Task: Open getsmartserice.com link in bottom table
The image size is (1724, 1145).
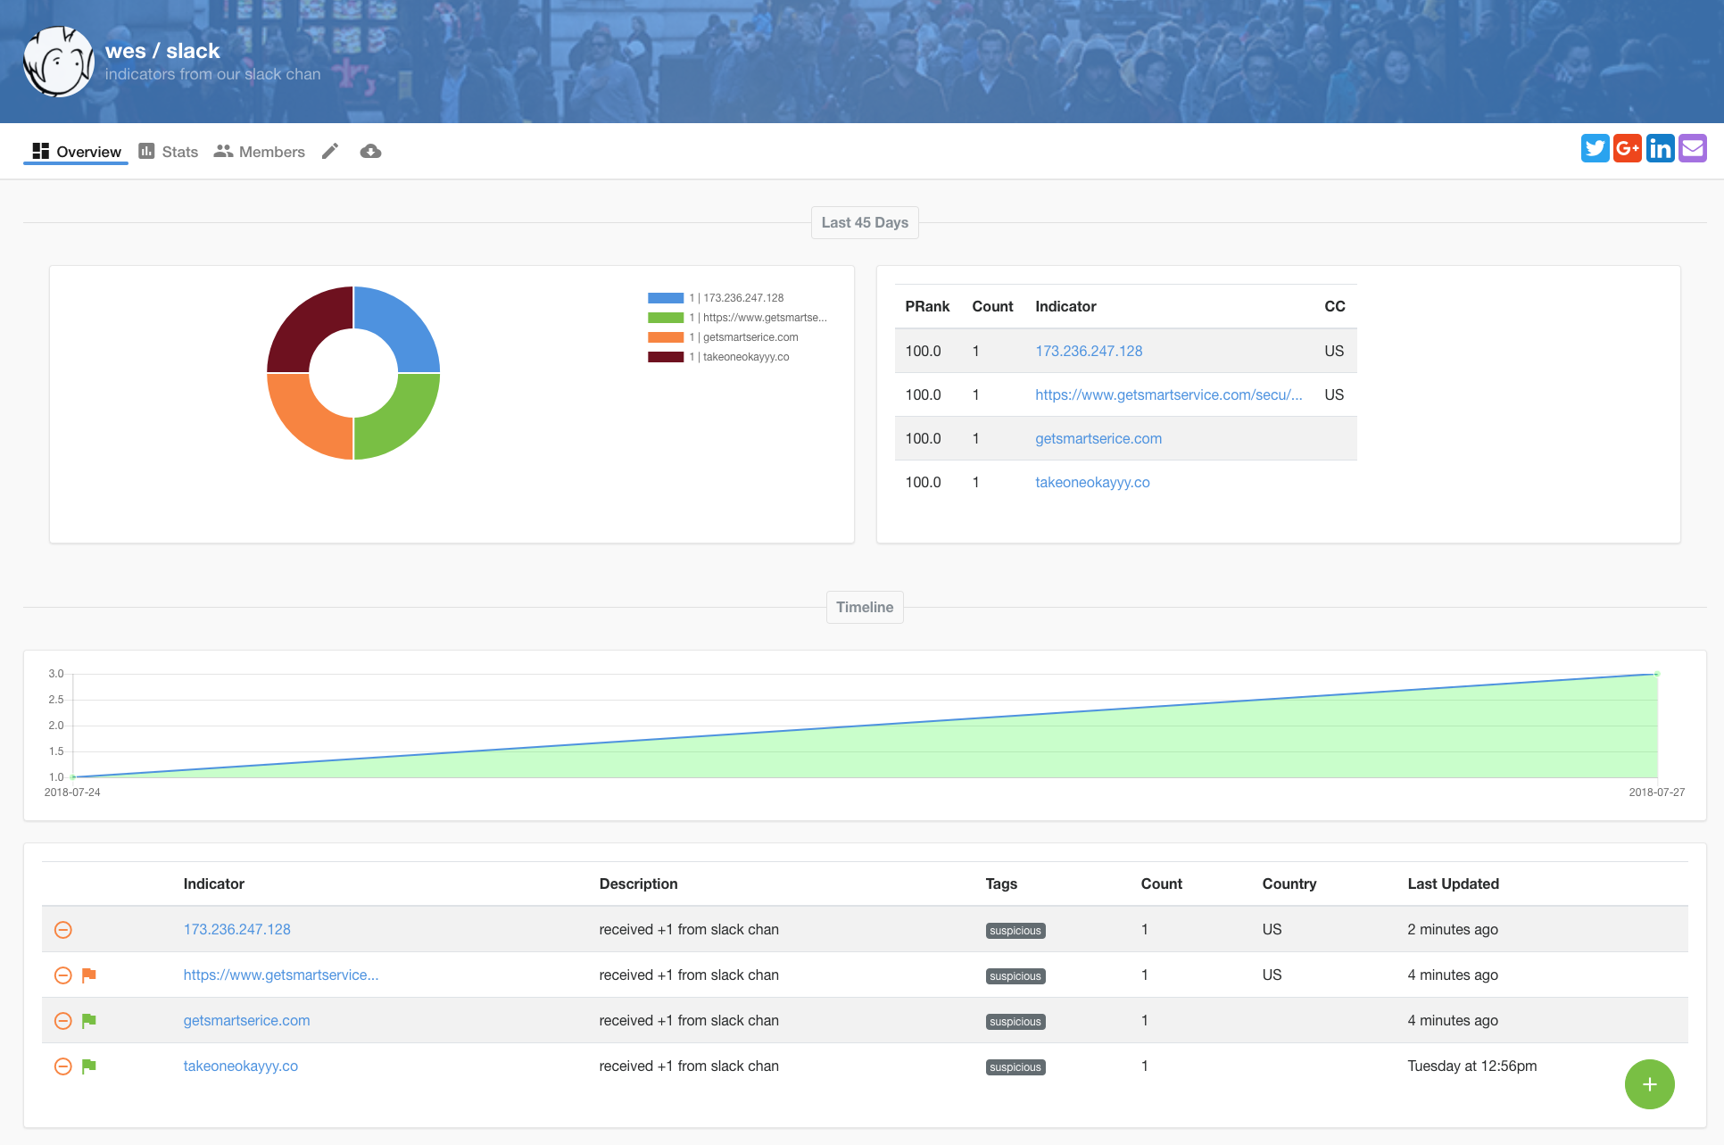Action: coord(246,1020)
